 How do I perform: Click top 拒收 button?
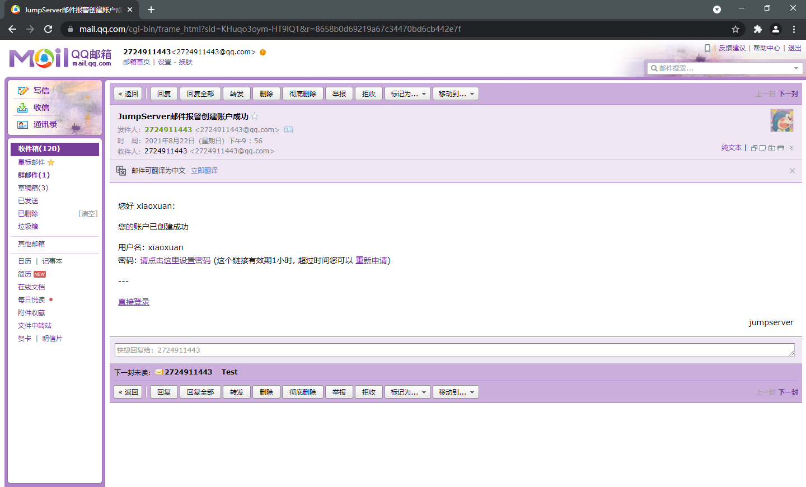tap(369, 94)
